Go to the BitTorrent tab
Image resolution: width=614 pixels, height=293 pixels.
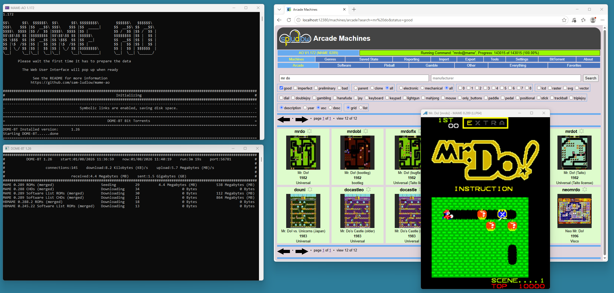(557, 59)
